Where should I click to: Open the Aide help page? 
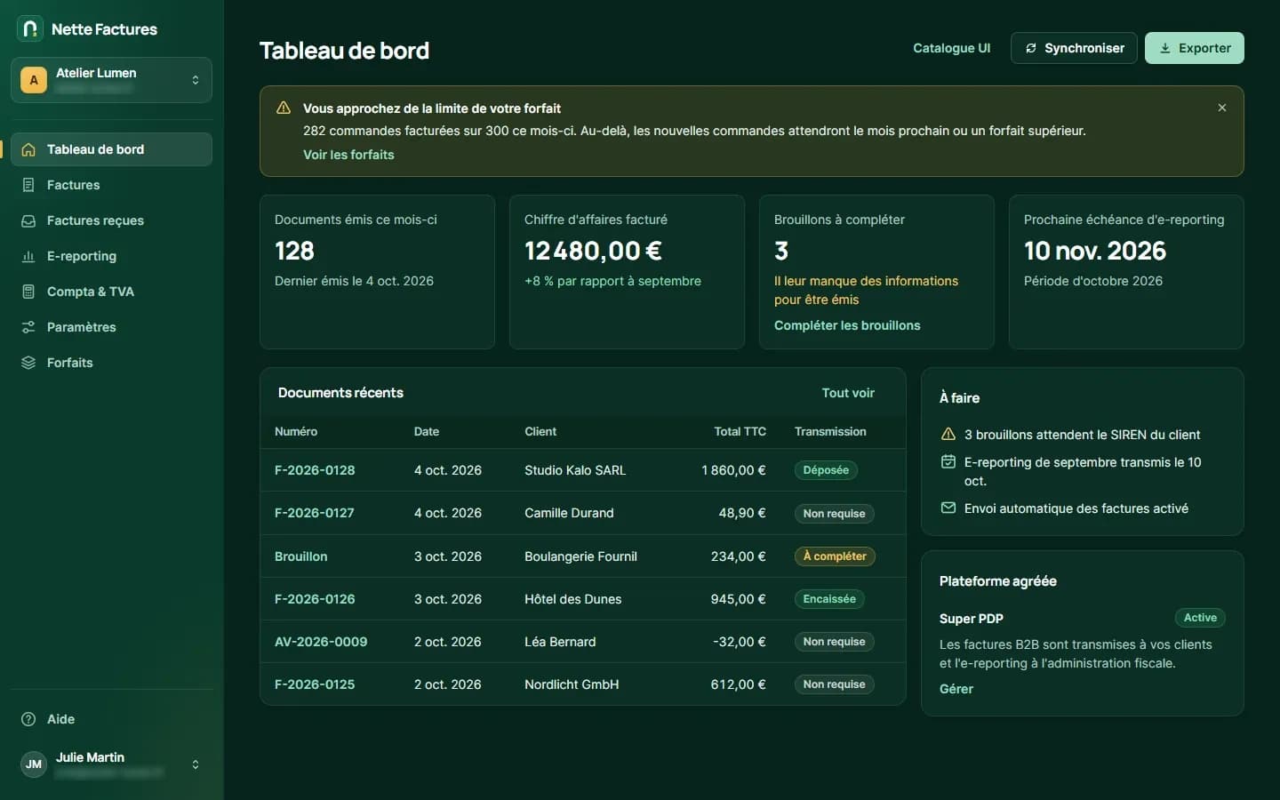tap(111, 719)
